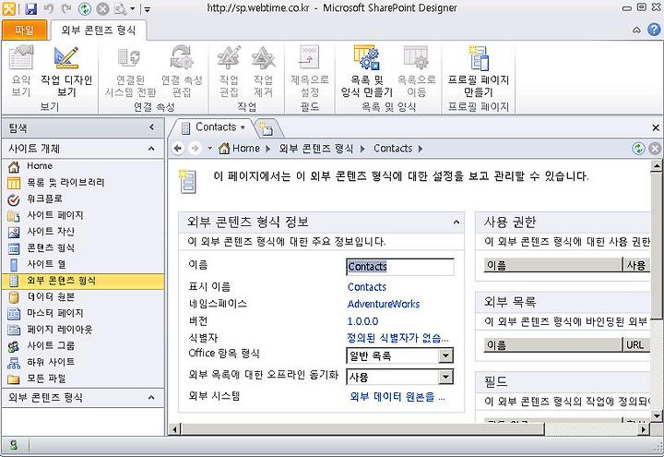Click the AdventureWorks namespace link
Viewport: 664px width, 457px height.
(x=384, y=304)
